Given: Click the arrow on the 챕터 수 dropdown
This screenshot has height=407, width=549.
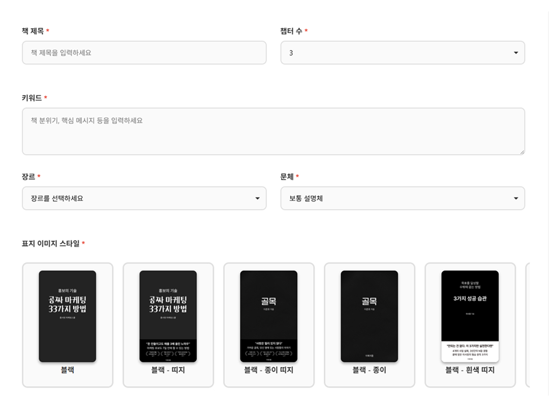Looking at the screenshot, I should point(515,53).
